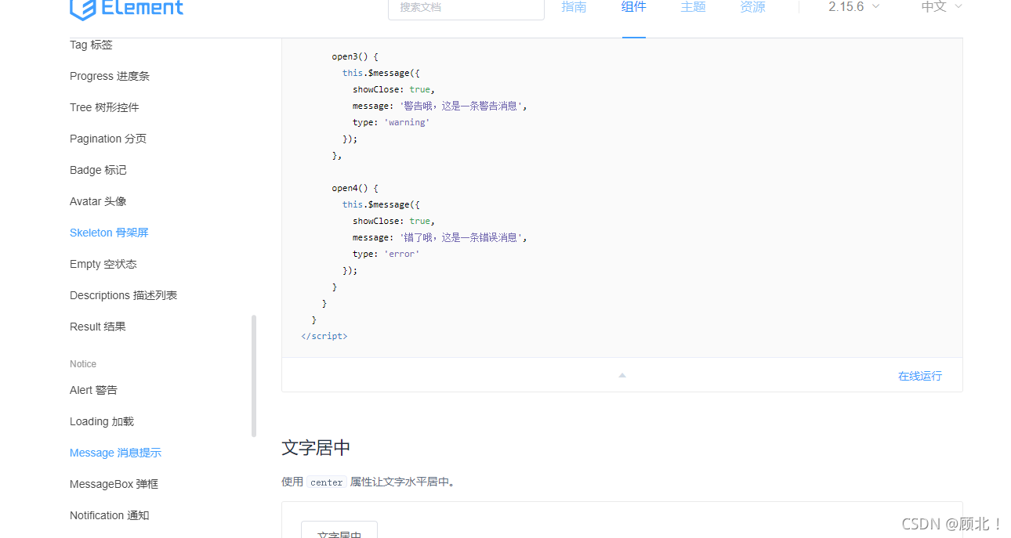Open Loading 加载 in the sidebar
The width and height of the screenshot is (1011, 538).
[102, 421]
